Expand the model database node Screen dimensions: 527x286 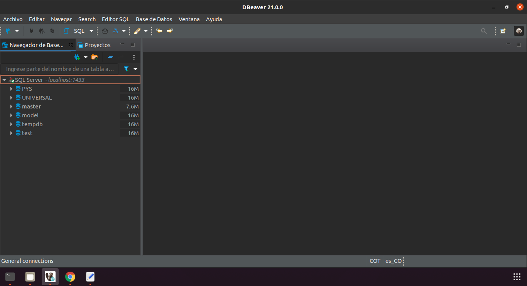(x=11, y=115)
